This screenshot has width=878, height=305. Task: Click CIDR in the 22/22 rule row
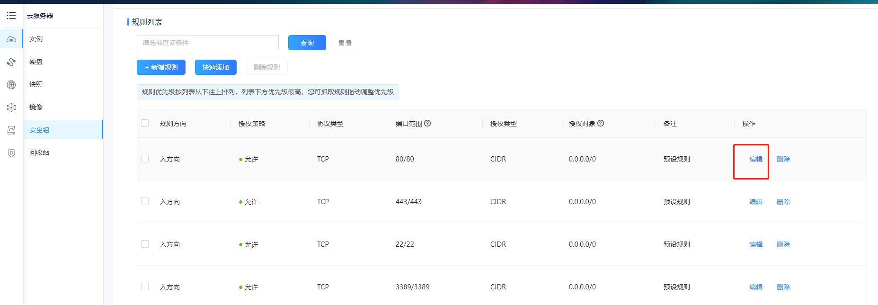coord(498,244)
